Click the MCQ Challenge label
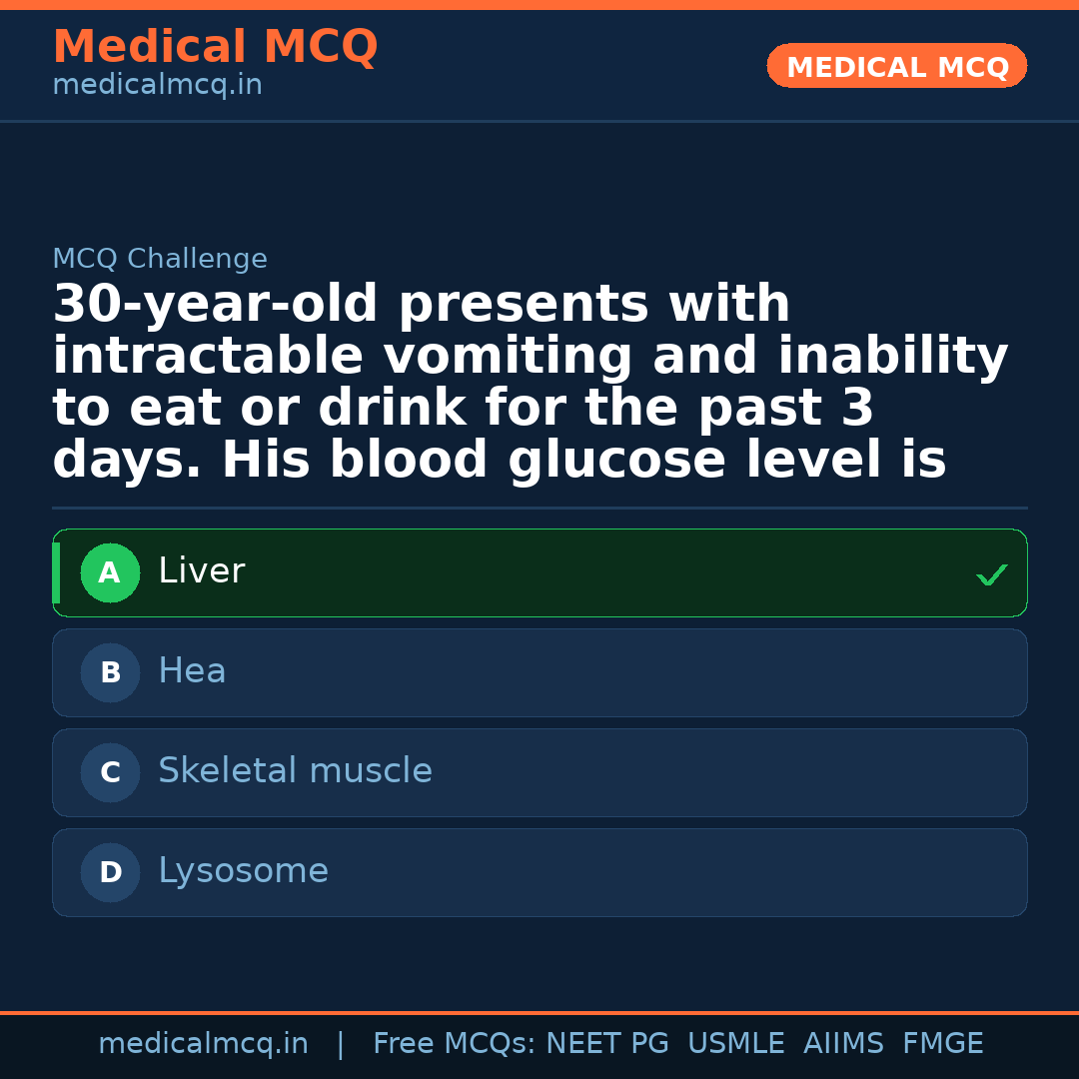 [160, 260]
